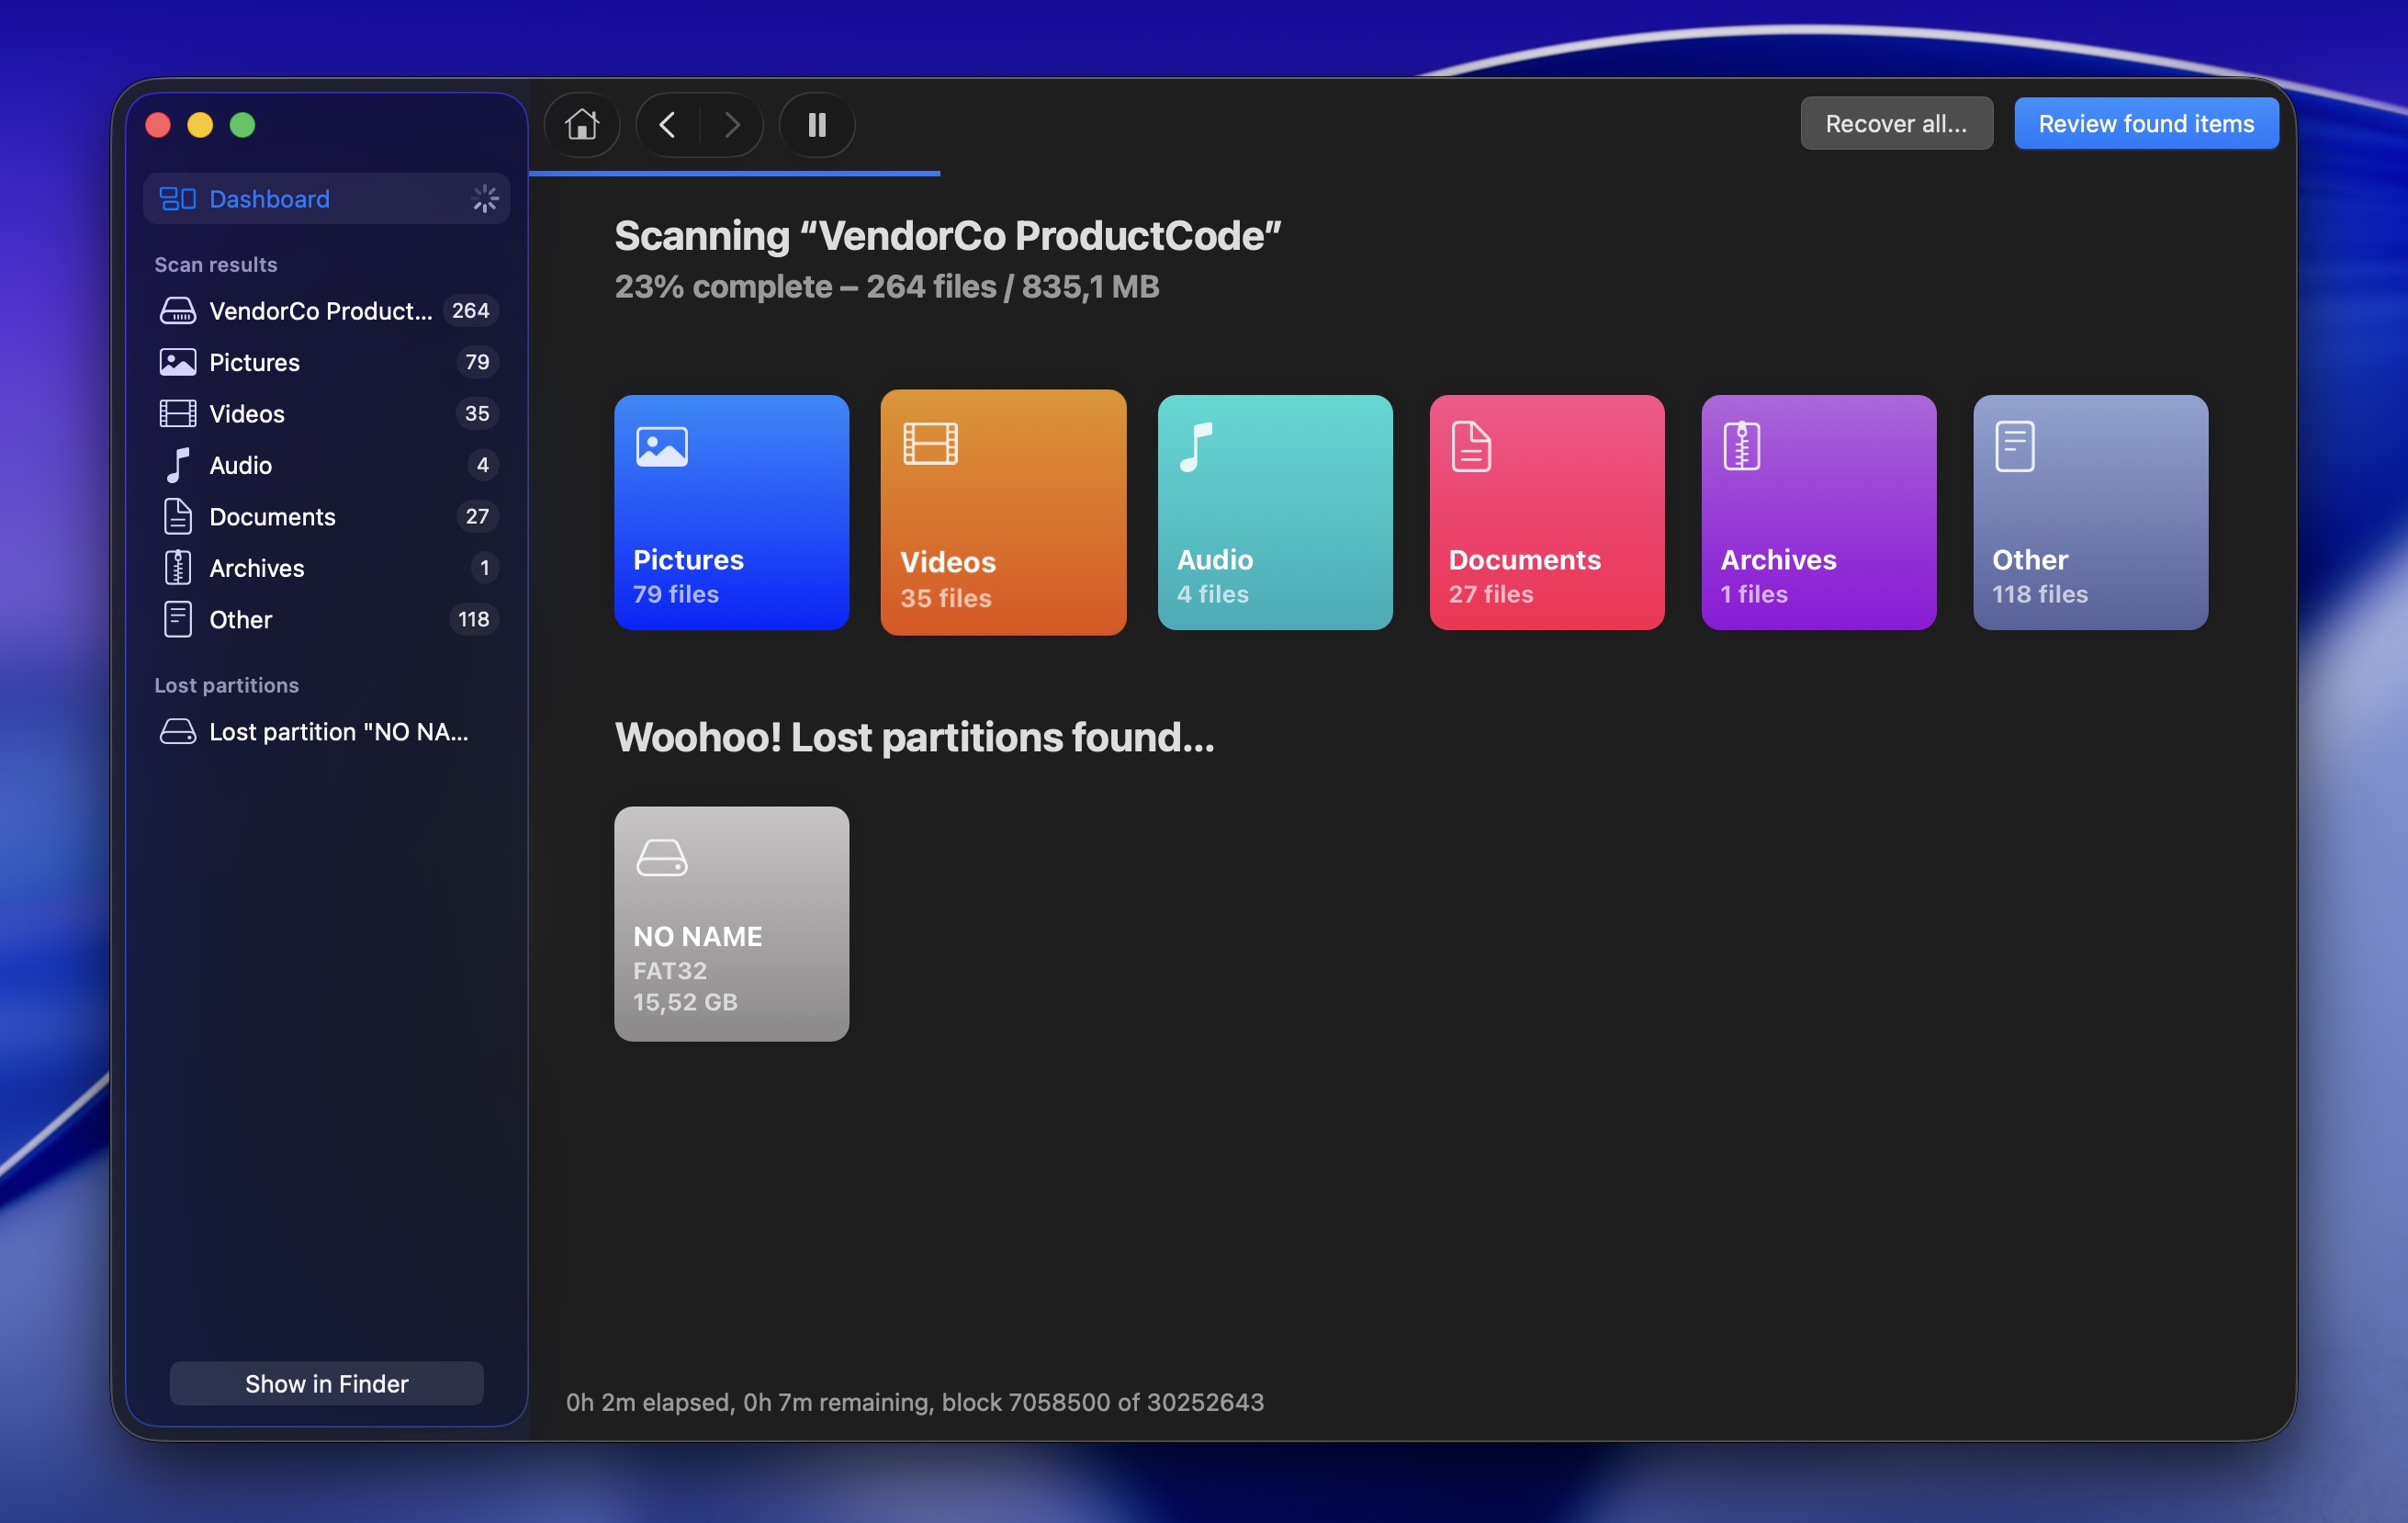Click the 79 badge in Pictures row
Image resolution: width=2408 pixels, height=1523 pixels.
[477, 362]
